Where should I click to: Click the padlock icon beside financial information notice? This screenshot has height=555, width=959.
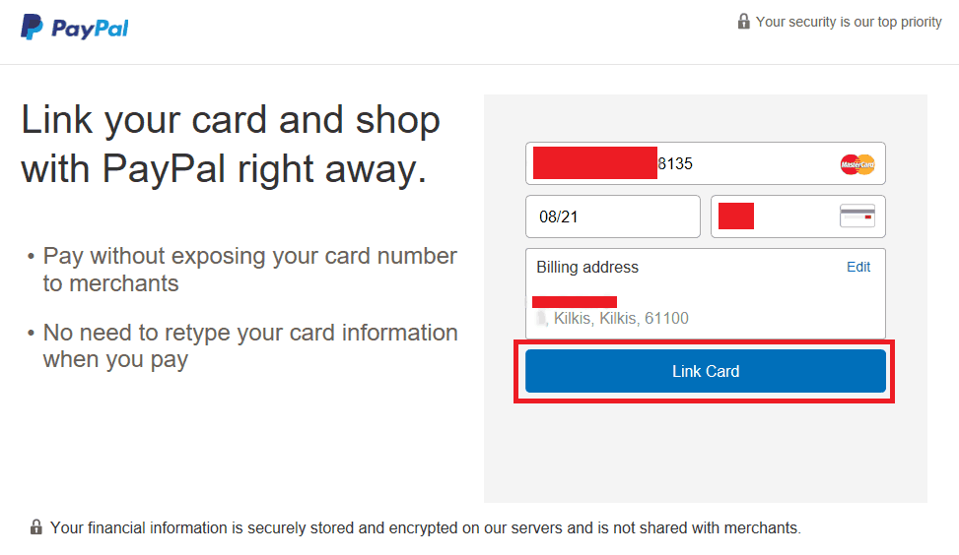36,526
